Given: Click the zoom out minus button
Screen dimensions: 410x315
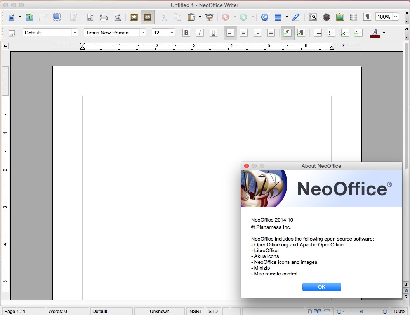Looking at the screenshot, I should pyautogui.click(x=339, y=312).
